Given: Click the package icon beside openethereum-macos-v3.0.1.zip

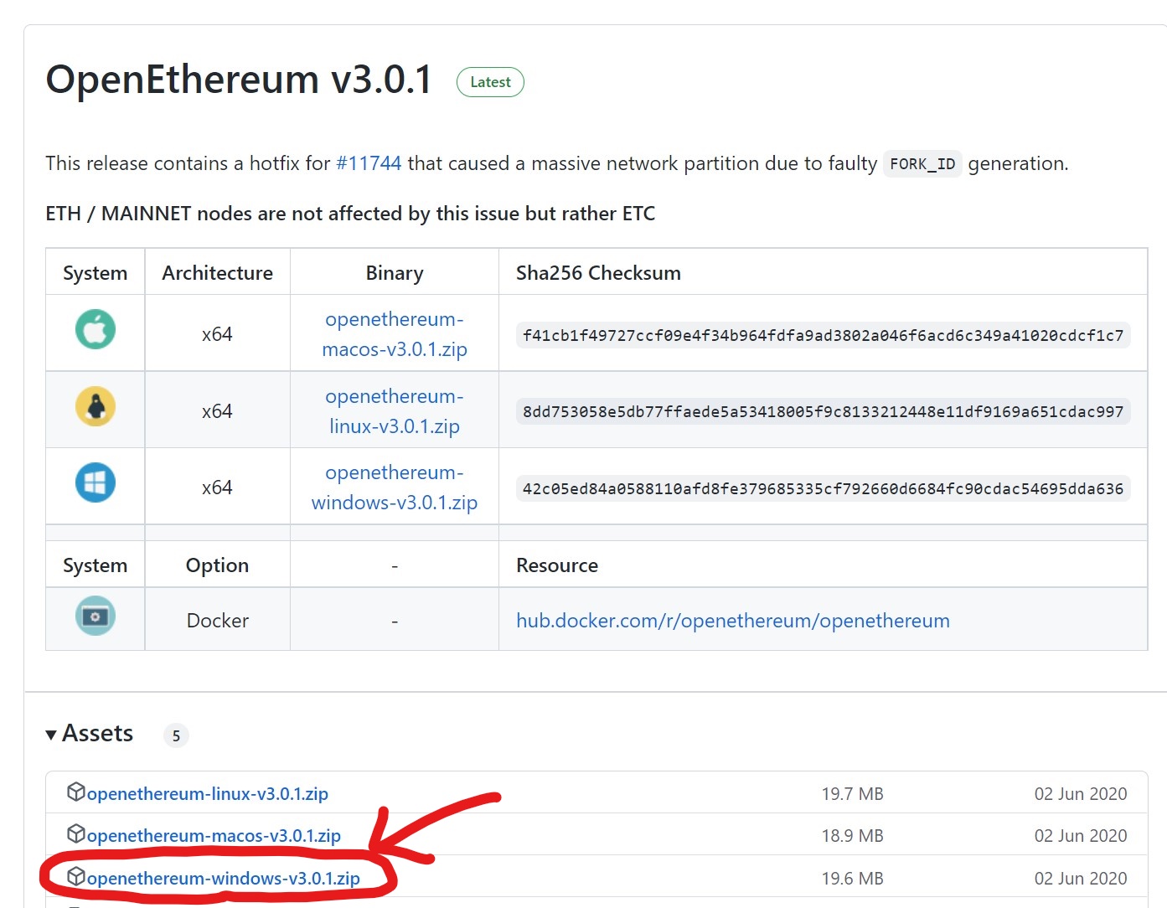Looking at the screenshot, I should click(x=76, y=834).
